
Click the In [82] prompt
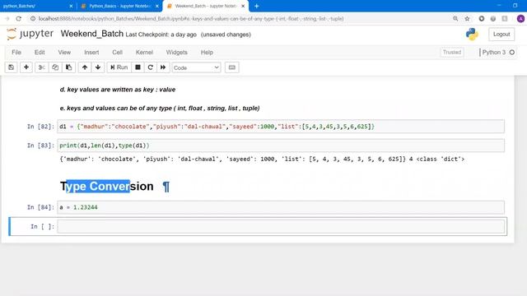pyautogui.click(x=40, y=127)
